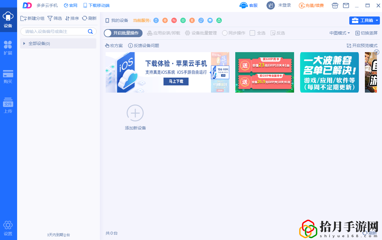Click the magnifier search icon
The image size is (382, 240).
[90, 31]
